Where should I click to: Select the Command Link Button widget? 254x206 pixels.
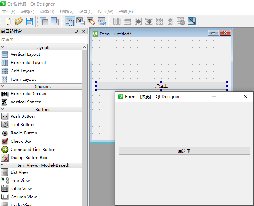coord(41,150)
